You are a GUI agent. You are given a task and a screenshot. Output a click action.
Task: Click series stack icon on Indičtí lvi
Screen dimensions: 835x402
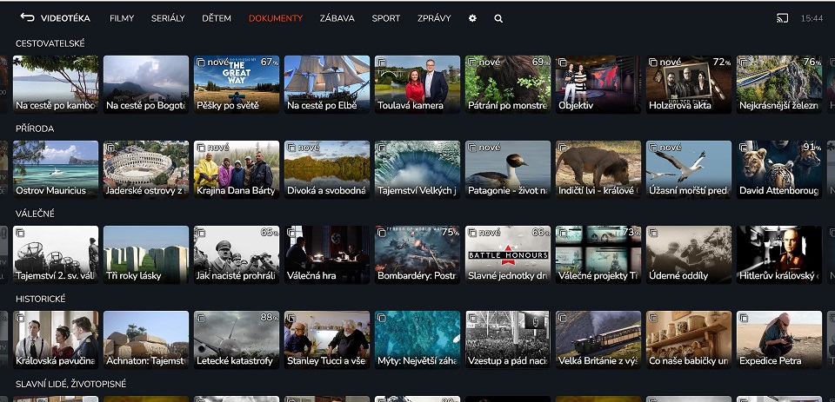[x=563, y=148]
